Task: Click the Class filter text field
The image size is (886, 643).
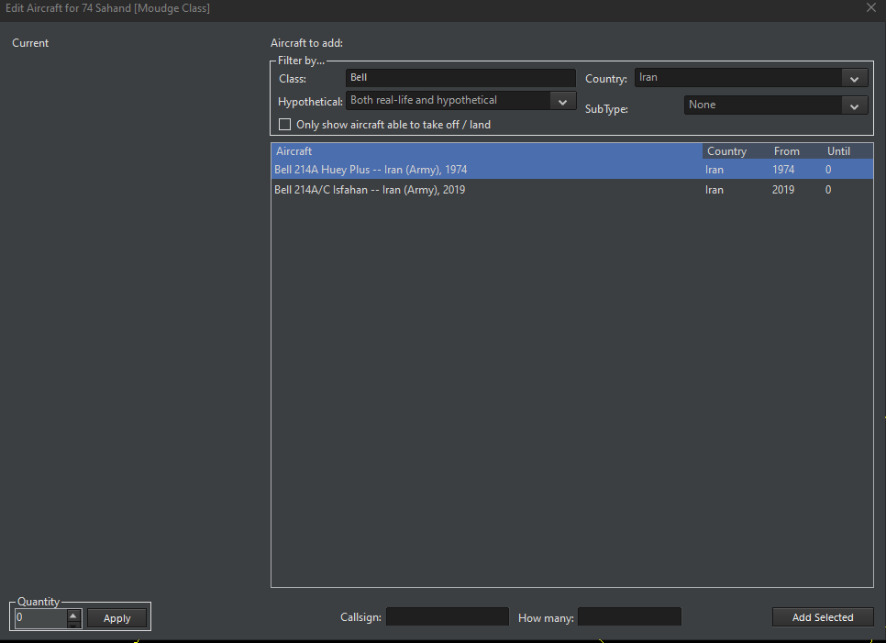Action: pyautogui.click(x=460, y=78)
